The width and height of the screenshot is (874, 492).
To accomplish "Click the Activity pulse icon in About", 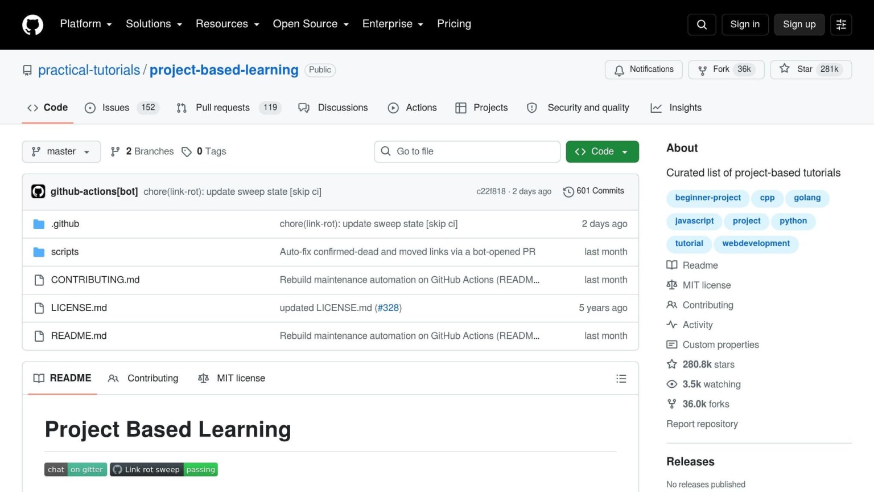I will click(672, 325).
